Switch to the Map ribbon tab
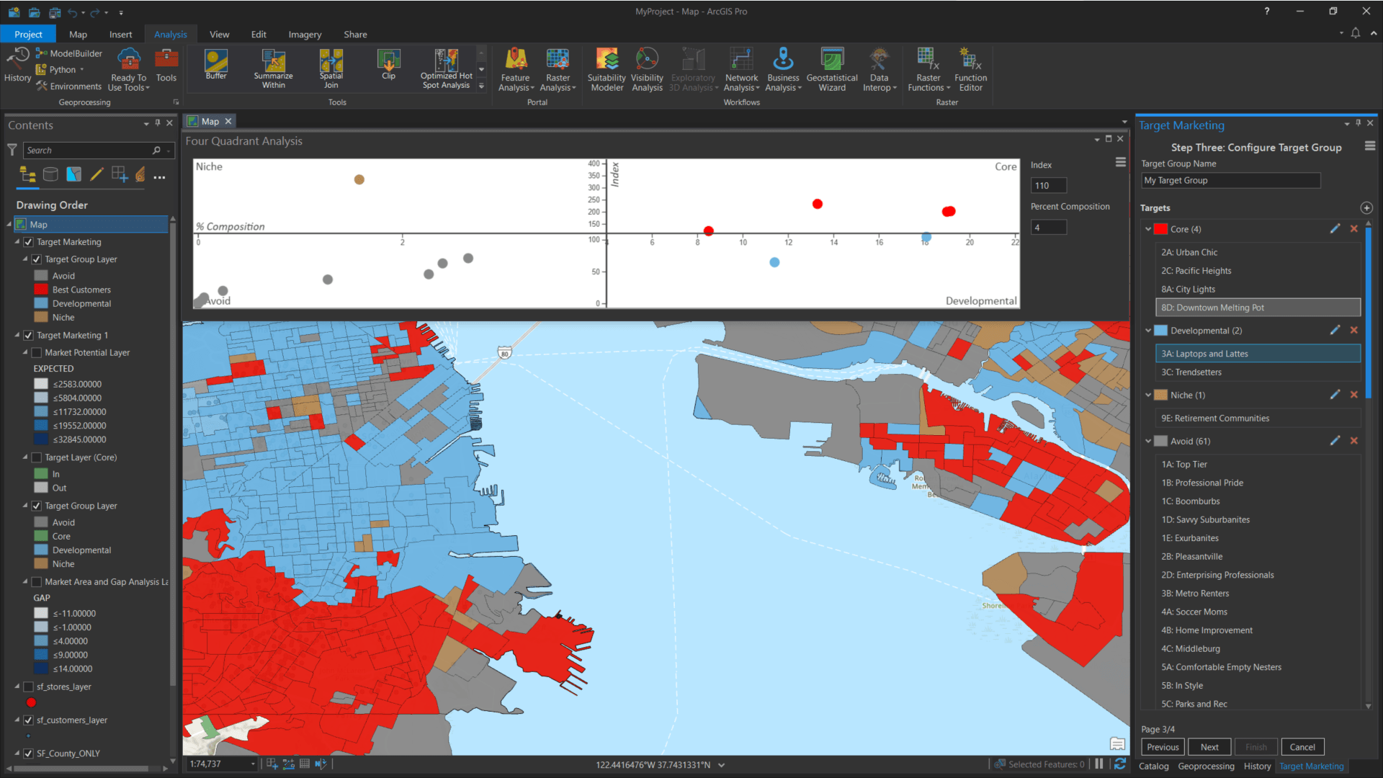This screenshot has width=1383, height=778. click(x=78, y=35)
